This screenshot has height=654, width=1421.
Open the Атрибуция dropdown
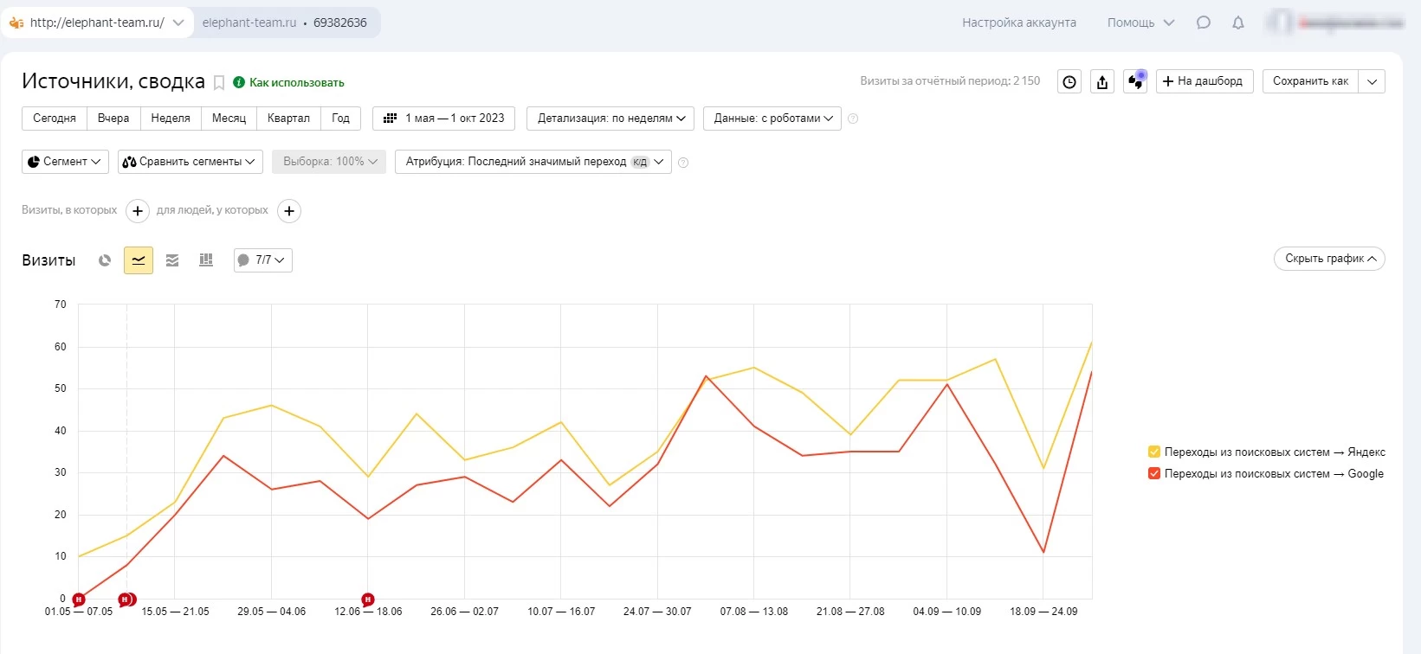coord(533,162)
